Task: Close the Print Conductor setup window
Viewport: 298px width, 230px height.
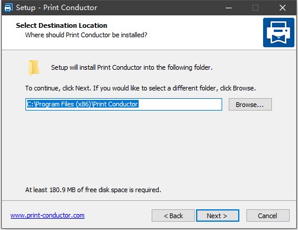Action: point(283,8)
